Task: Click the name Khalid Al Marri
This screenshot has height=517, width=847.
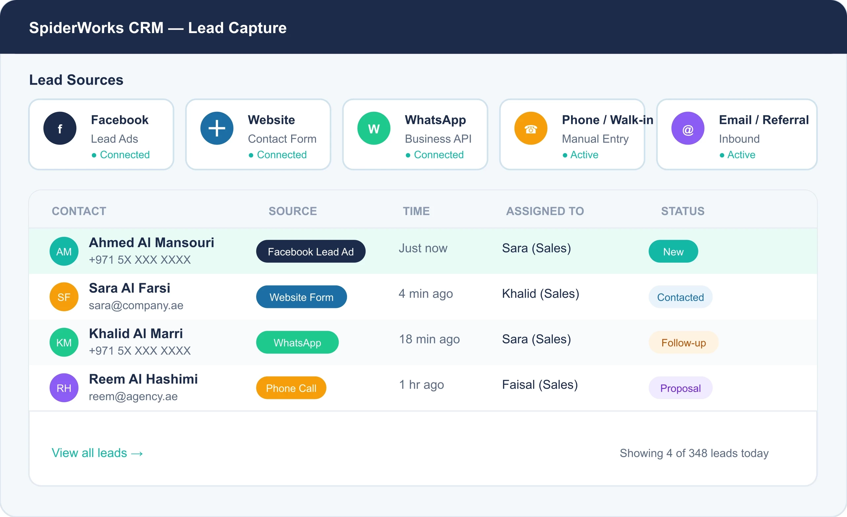Action: coord(135,333)
